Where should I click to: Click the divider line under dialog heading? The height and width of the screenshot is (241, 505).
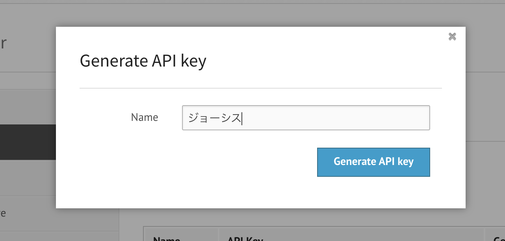[260, 88]
